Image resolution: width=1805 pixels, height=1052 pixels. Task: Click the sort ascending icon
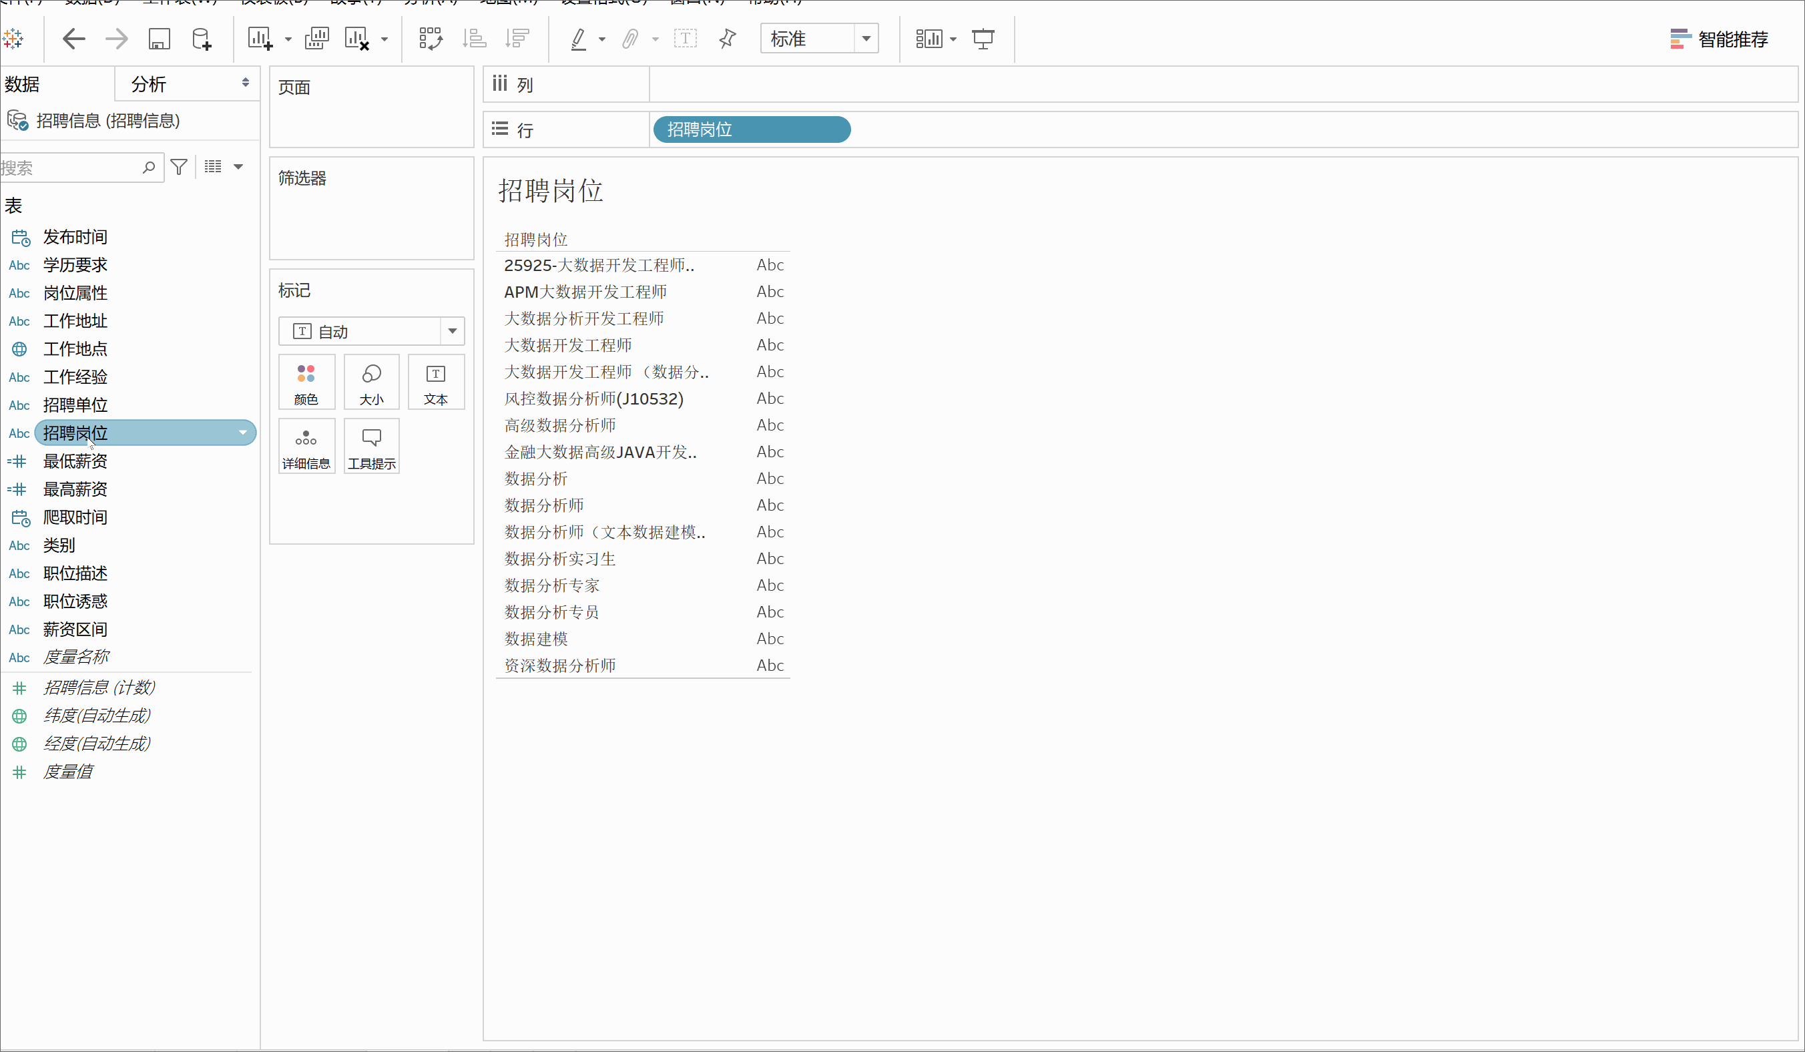(x=474, y=39)
